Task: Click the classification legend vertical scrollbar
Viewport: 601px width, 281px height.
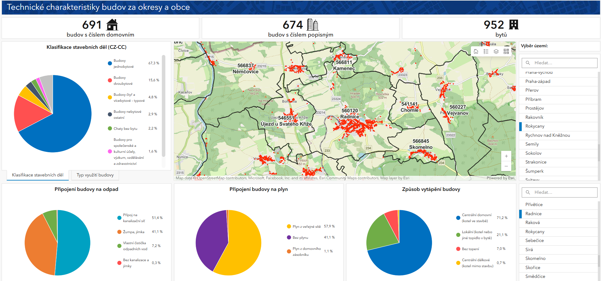Action: click(164, 106)
